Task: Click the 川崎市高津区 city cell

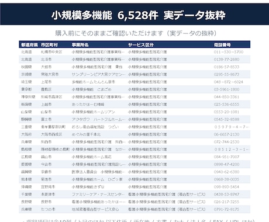Action: click(51, 97)
